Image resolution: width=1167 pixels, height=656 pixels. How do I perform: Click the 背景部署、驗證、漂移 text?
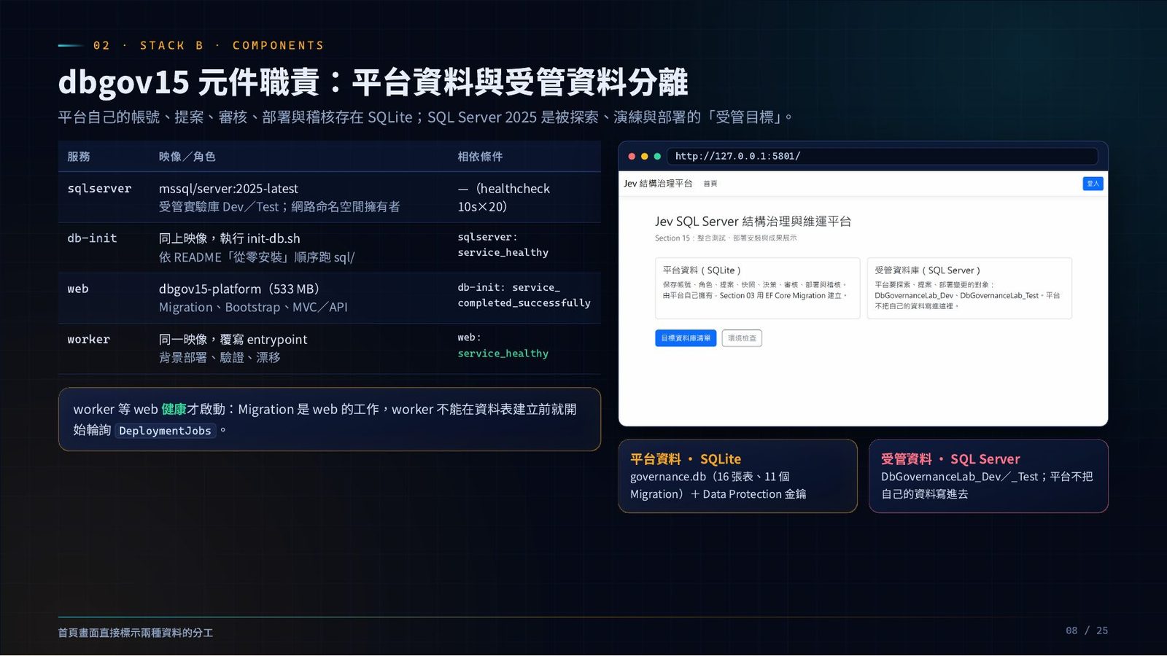click(220, 358)
